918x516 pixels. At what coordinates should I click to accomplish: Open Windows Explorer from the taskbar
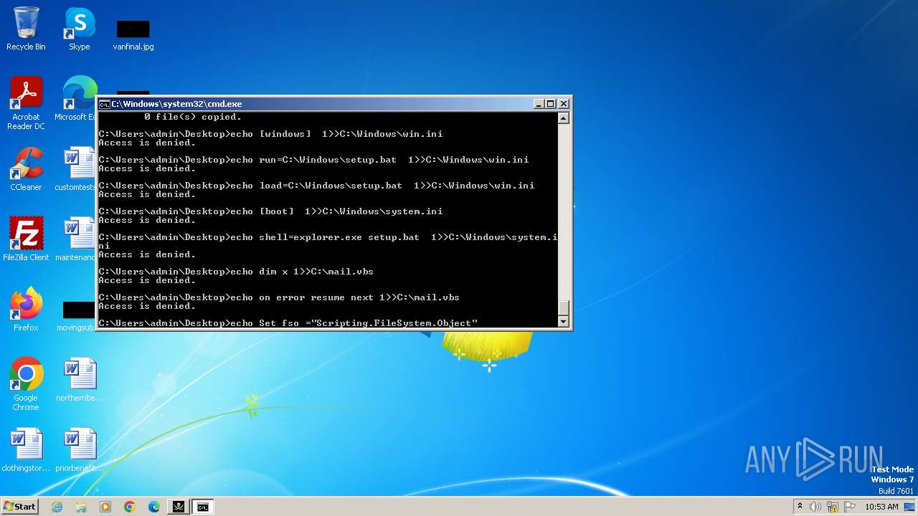pos(81,507)
